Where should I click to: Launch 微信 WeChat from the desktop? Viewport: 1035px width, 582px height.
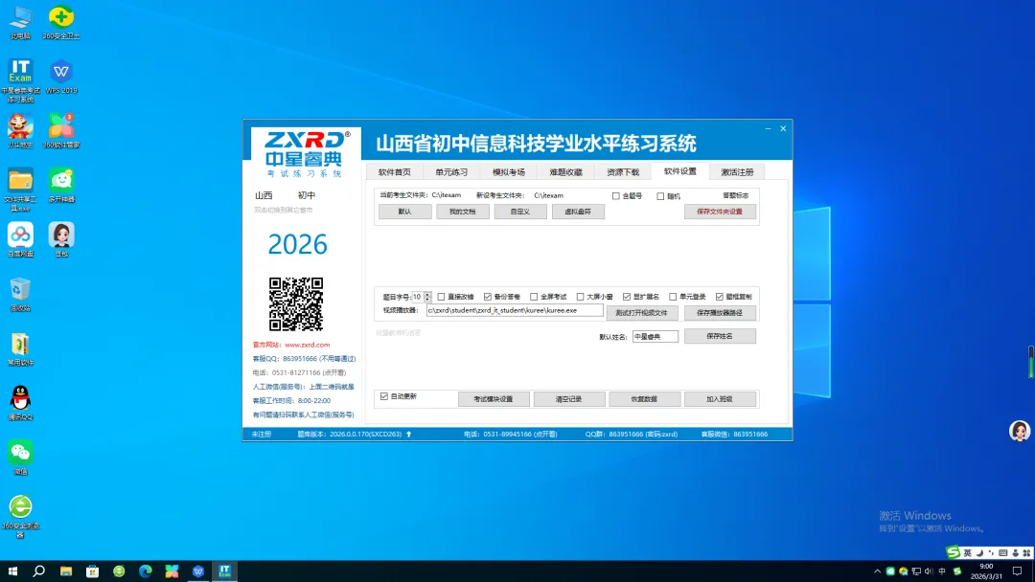pyautogui.click(x=20, y=459)
